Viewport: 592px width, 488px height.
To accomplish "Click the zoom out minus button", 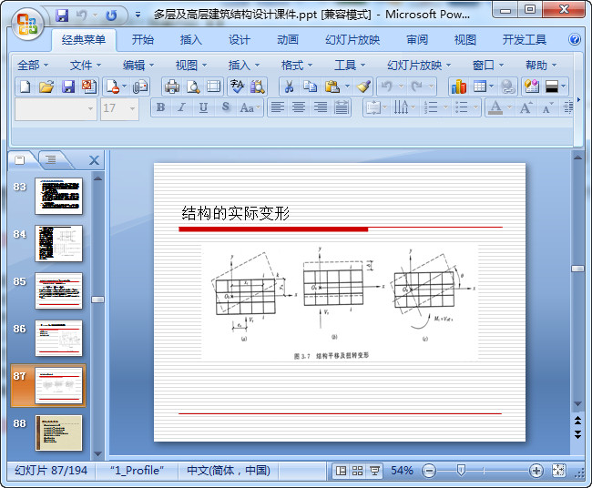I will click(429, 471).
